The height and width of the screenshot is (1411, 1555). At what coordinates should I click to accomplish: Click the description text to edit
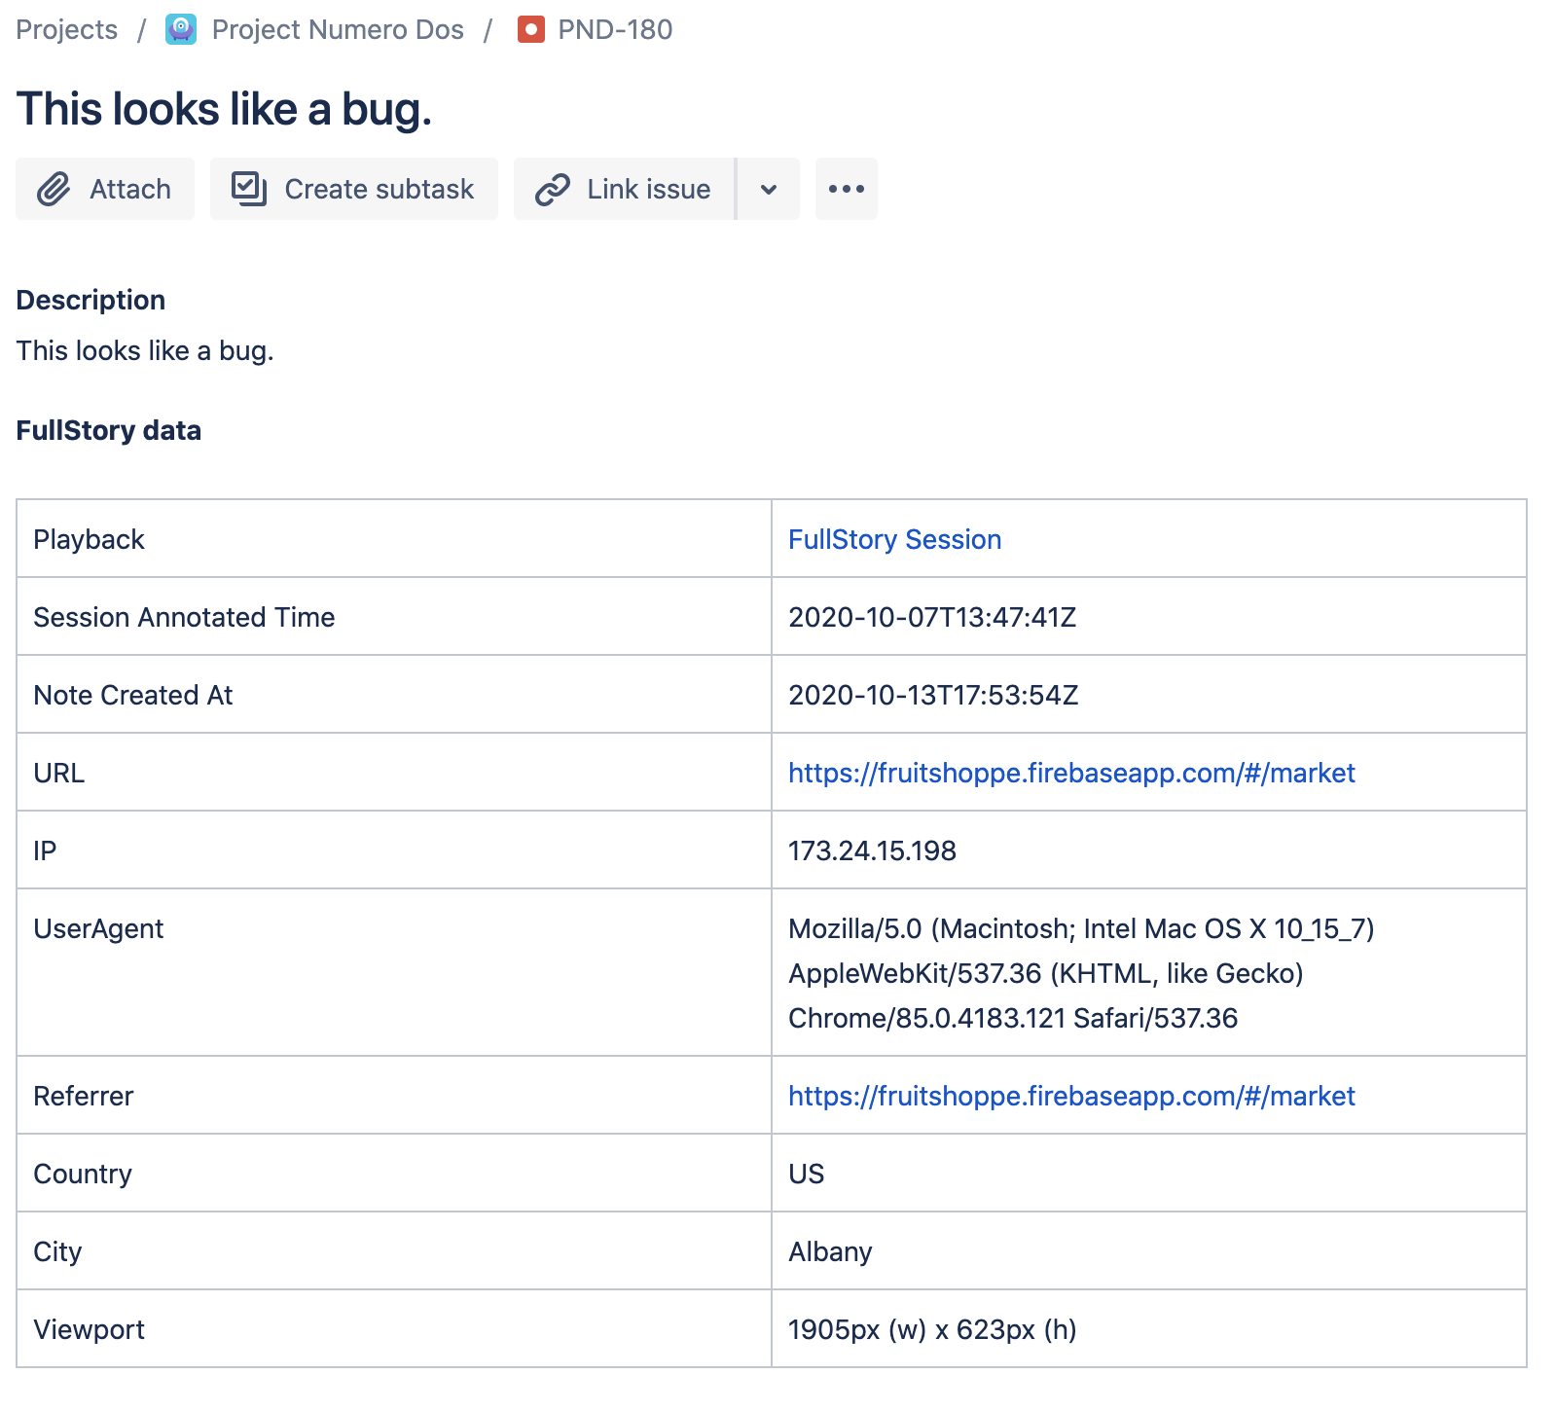(x=145, y=350)
